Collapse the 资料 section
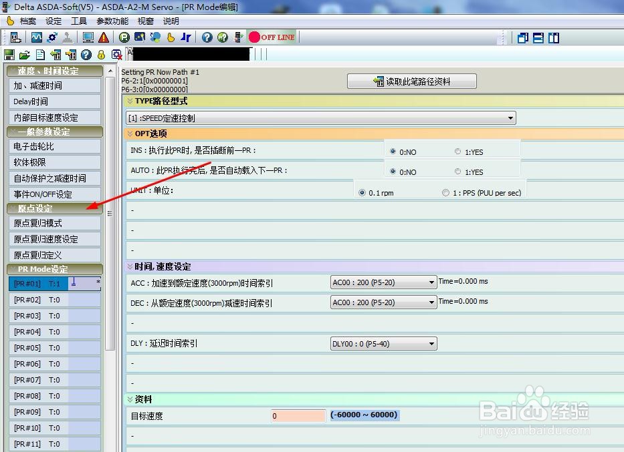 pyautogui.click(x=130, y=399)
